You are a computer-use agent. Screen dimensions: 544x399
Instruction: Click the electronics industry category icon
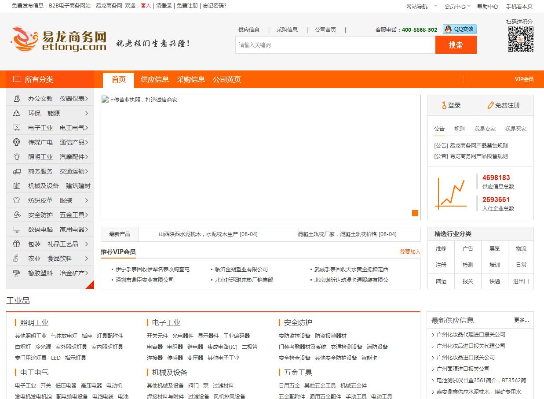[17, 128]
